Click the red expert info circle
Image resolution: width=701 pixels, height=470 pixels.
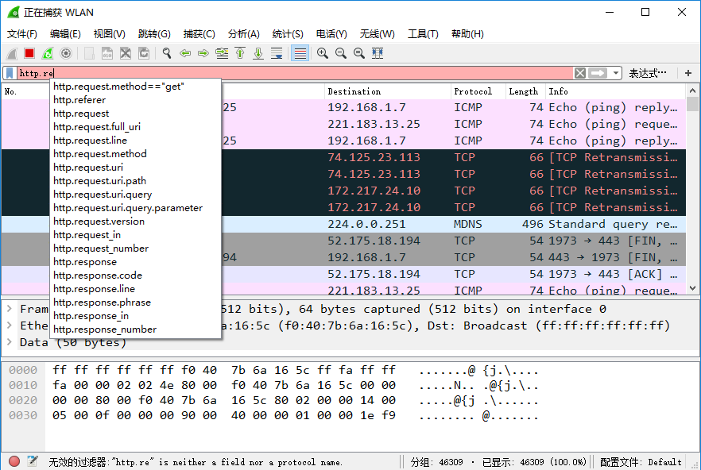(14, 461)
